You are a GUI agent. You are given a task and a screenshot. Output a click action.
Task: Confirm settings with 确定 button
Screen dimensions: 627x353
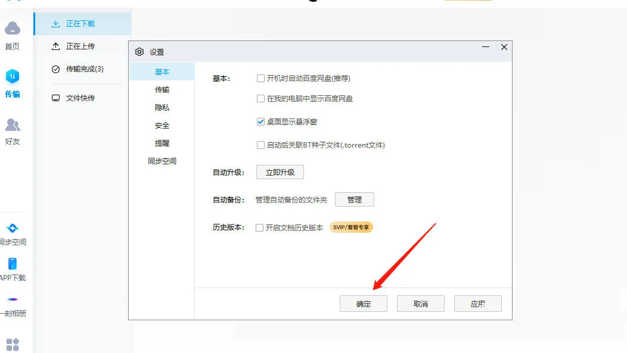click(x=364, y=304)
